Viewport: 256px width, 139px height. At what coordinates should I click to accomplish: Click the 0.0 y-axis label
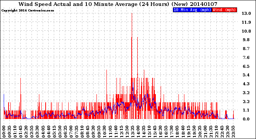(246, 119)
